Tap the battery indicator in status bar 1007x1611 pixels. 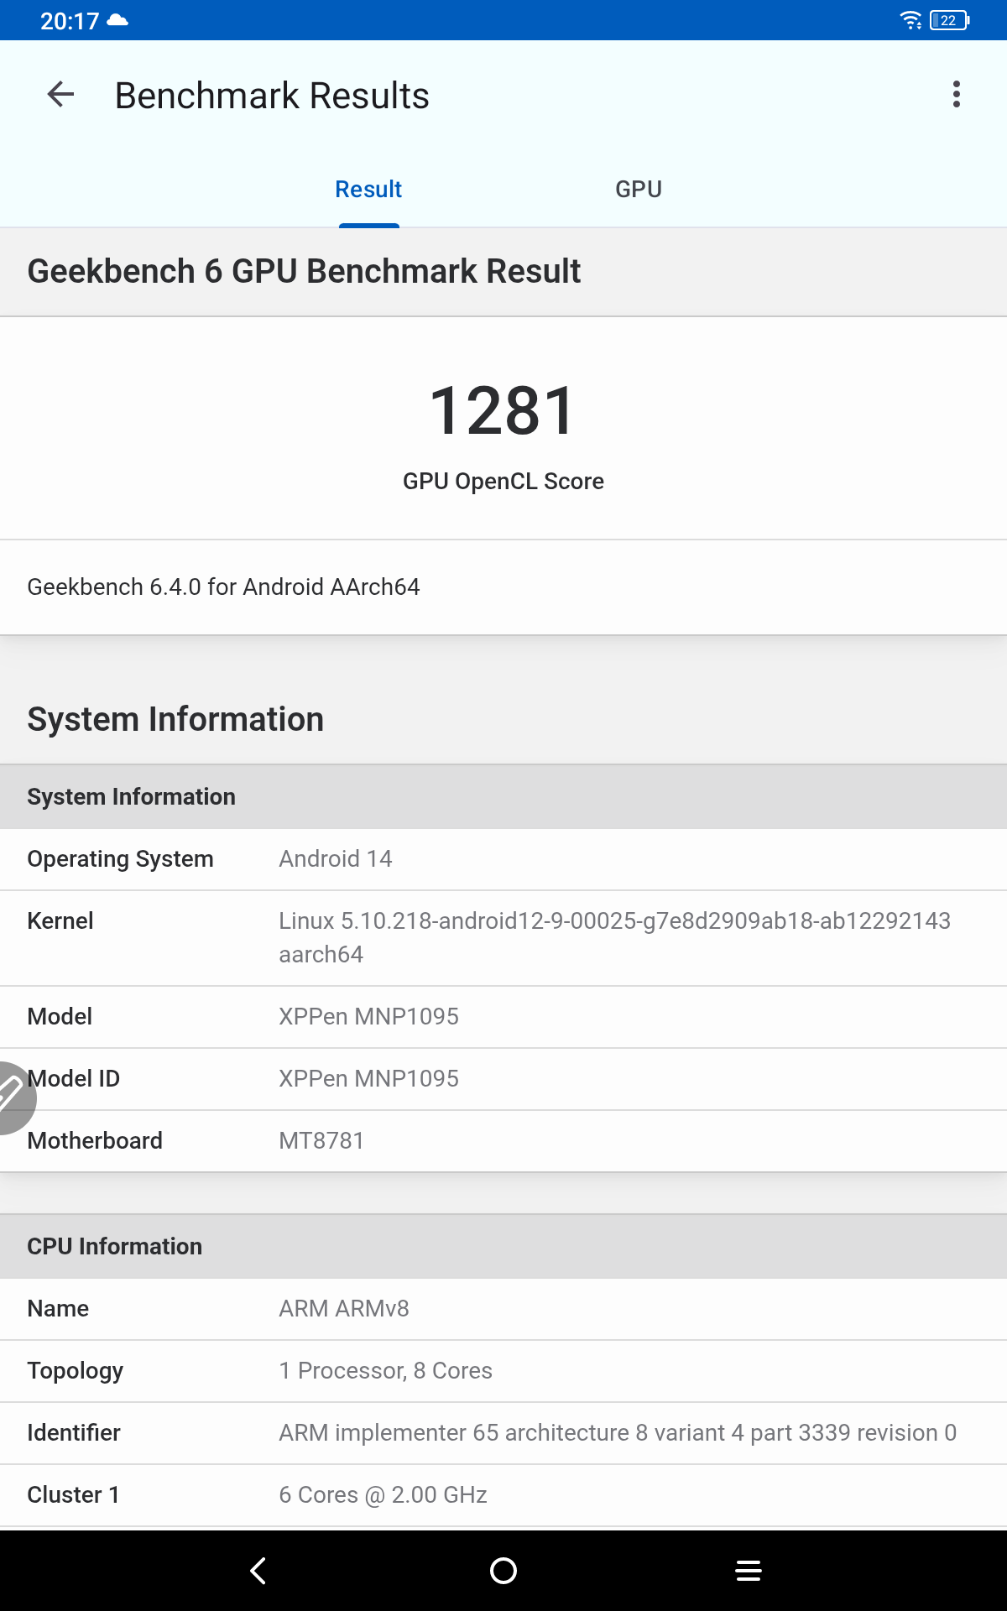click(949, 20)
